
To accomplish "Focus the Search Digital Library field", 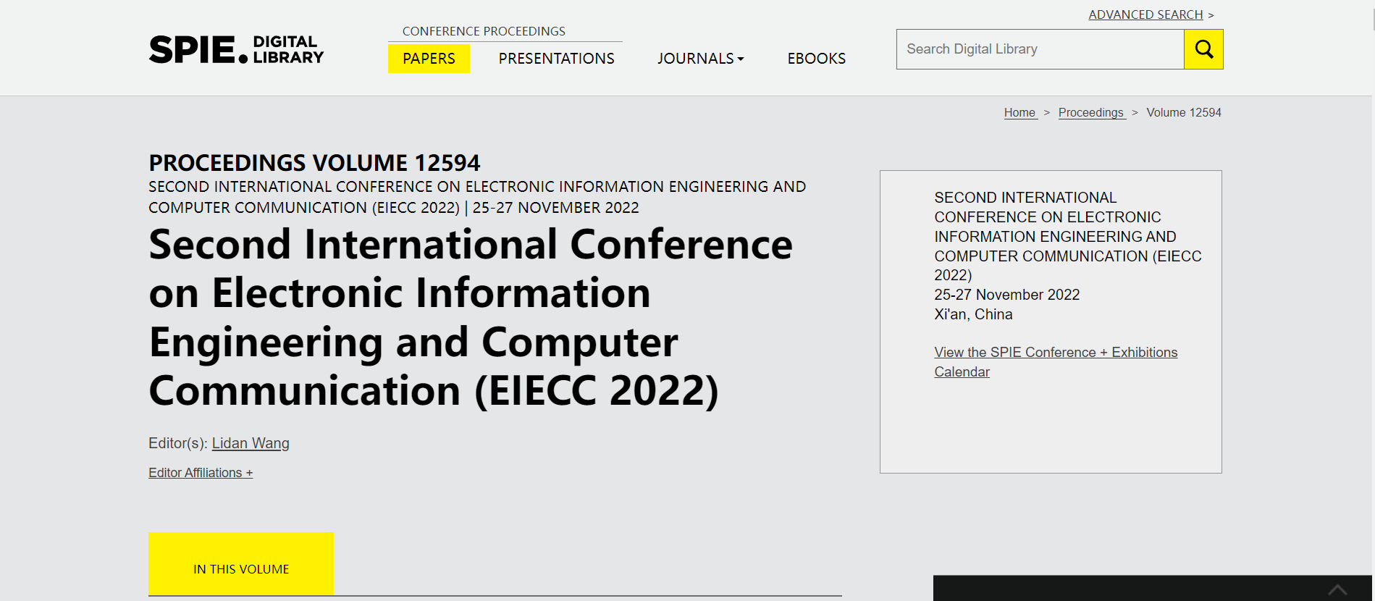I will (x=1040, y=49).
